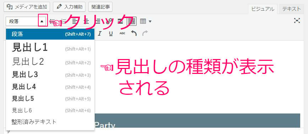The height and width of the screenshot is (134, 308).
Task: Open the 入力補助 button
Action: coord(70,7)
